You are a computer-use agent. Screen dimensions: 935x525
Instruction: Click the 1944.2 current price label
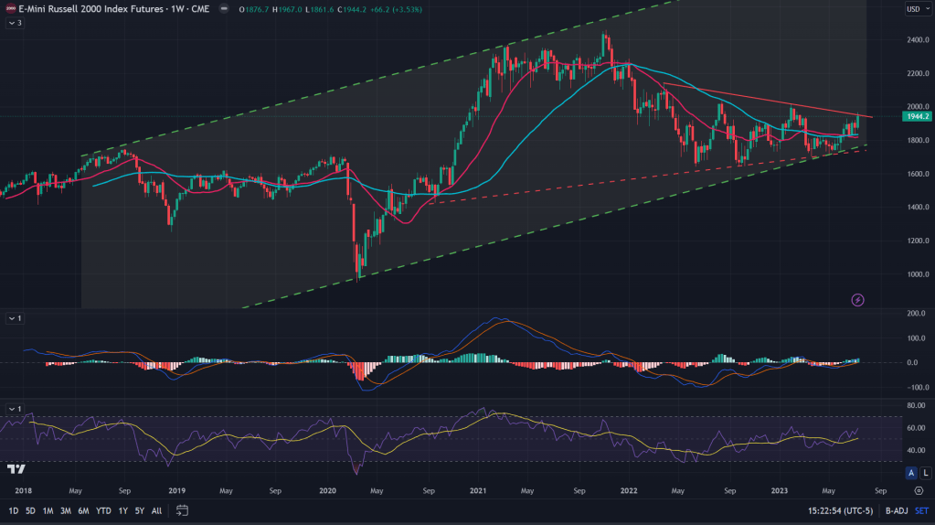[x=916, y=117]
